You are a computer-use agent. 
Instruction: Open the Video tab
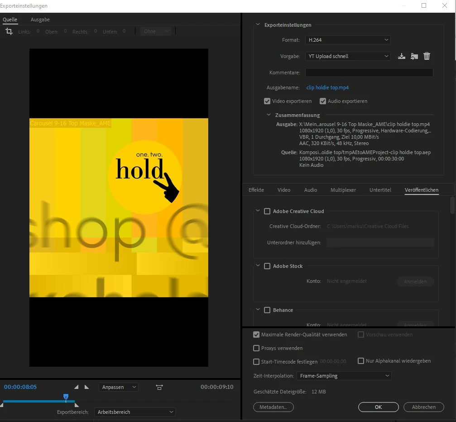pos(284,190)
